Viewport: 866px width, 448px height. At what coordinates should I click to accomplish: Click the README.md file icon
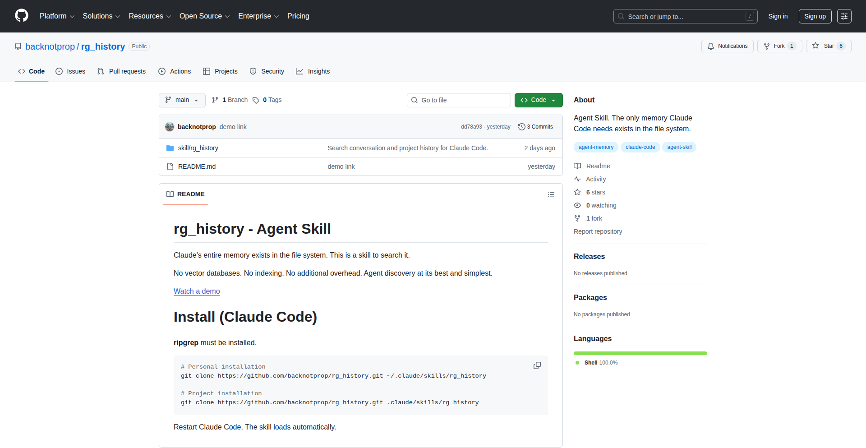pyautogui.click(x=170, y=166)
